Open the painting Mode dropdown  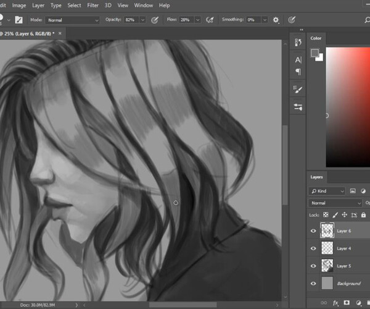[72, 20]
